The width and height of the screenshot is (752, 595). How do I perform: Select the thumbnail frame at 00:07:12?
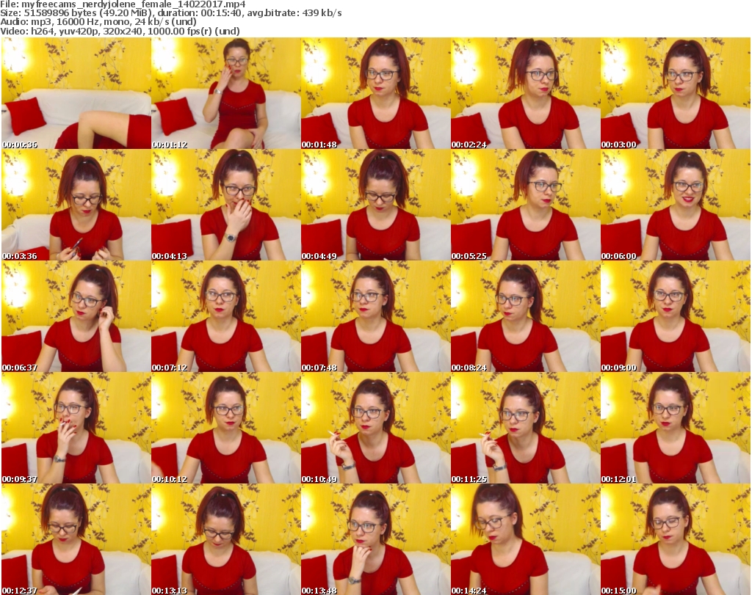226,317
